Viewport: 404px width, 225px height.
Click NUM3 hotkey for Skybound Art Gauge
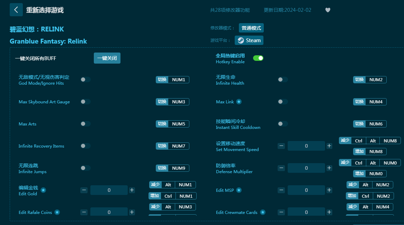(x=172, y=102)
